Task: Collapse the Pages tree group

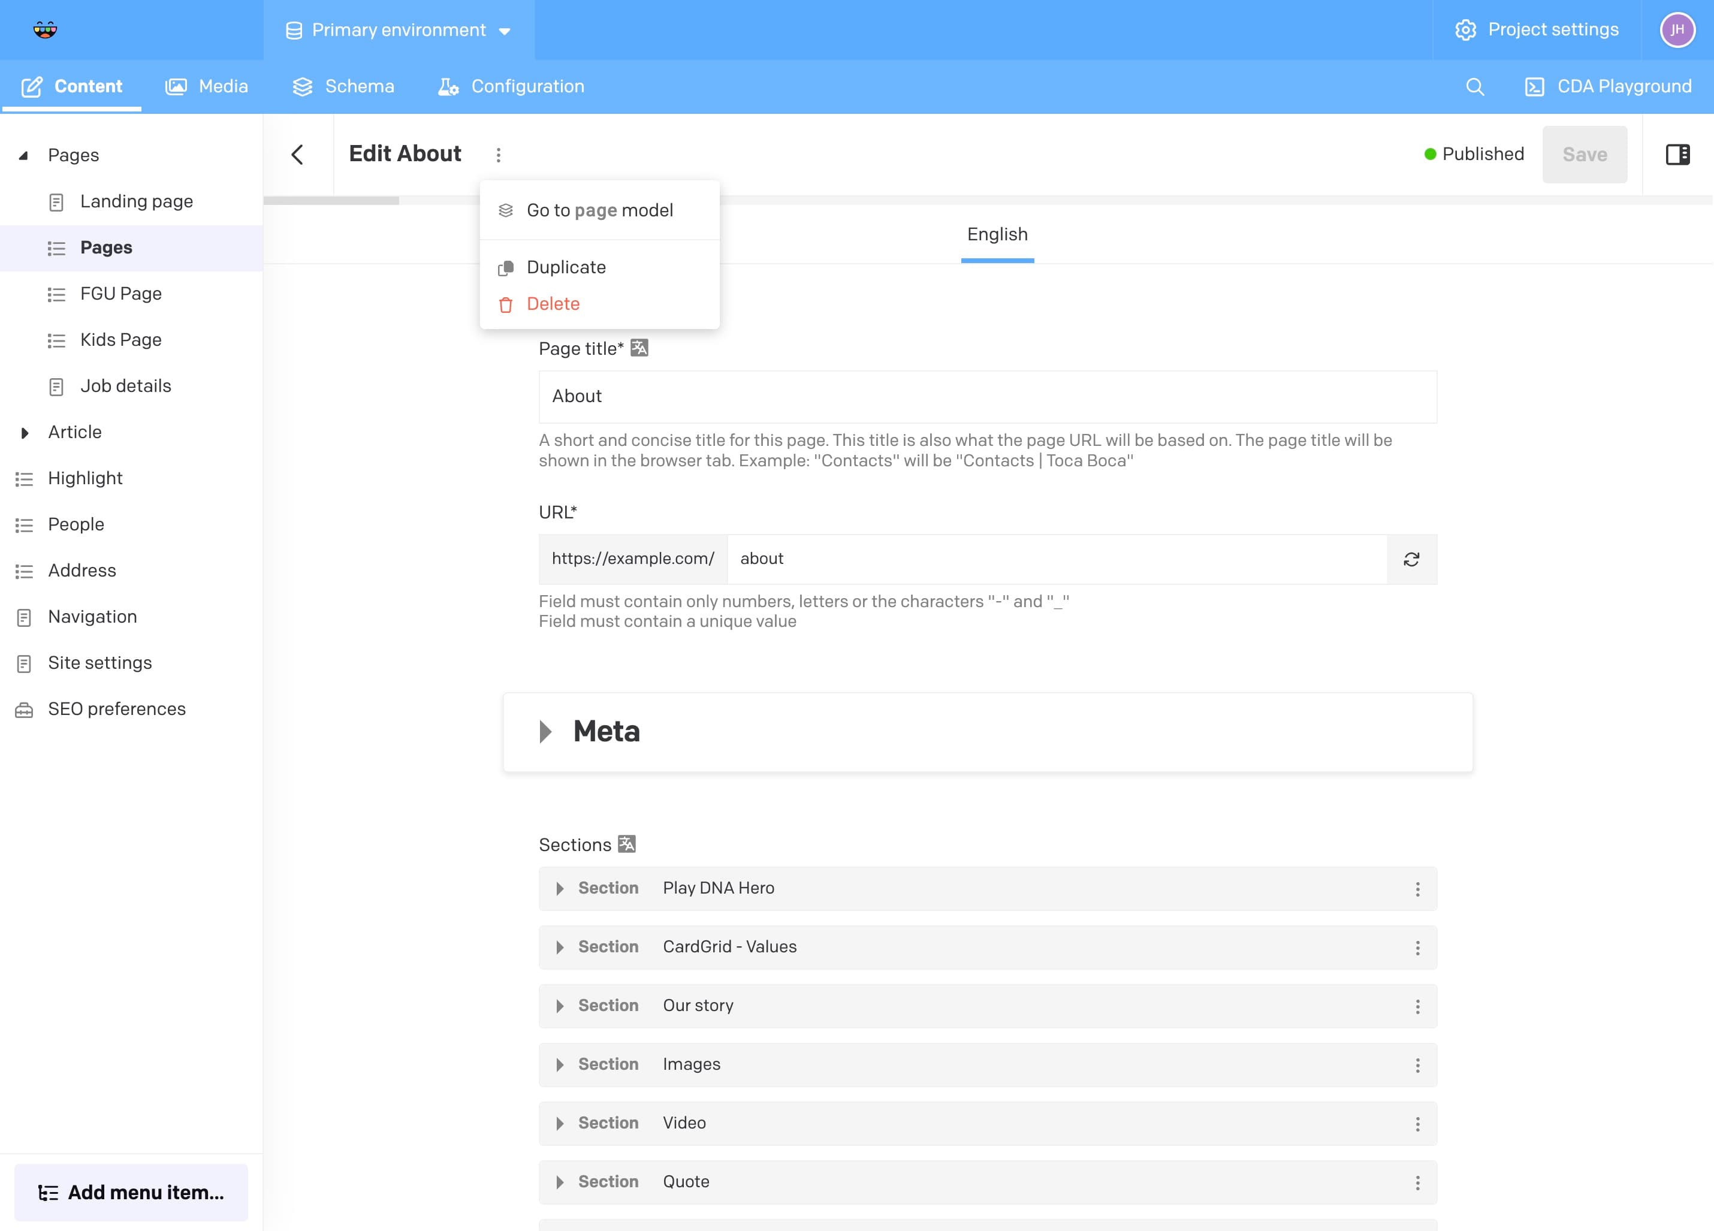Action: pos(24,155)
